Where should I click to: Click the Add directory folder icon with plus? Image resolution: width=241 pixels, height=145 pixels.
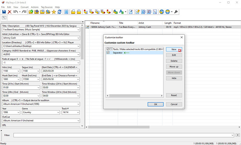click(36, 12)
